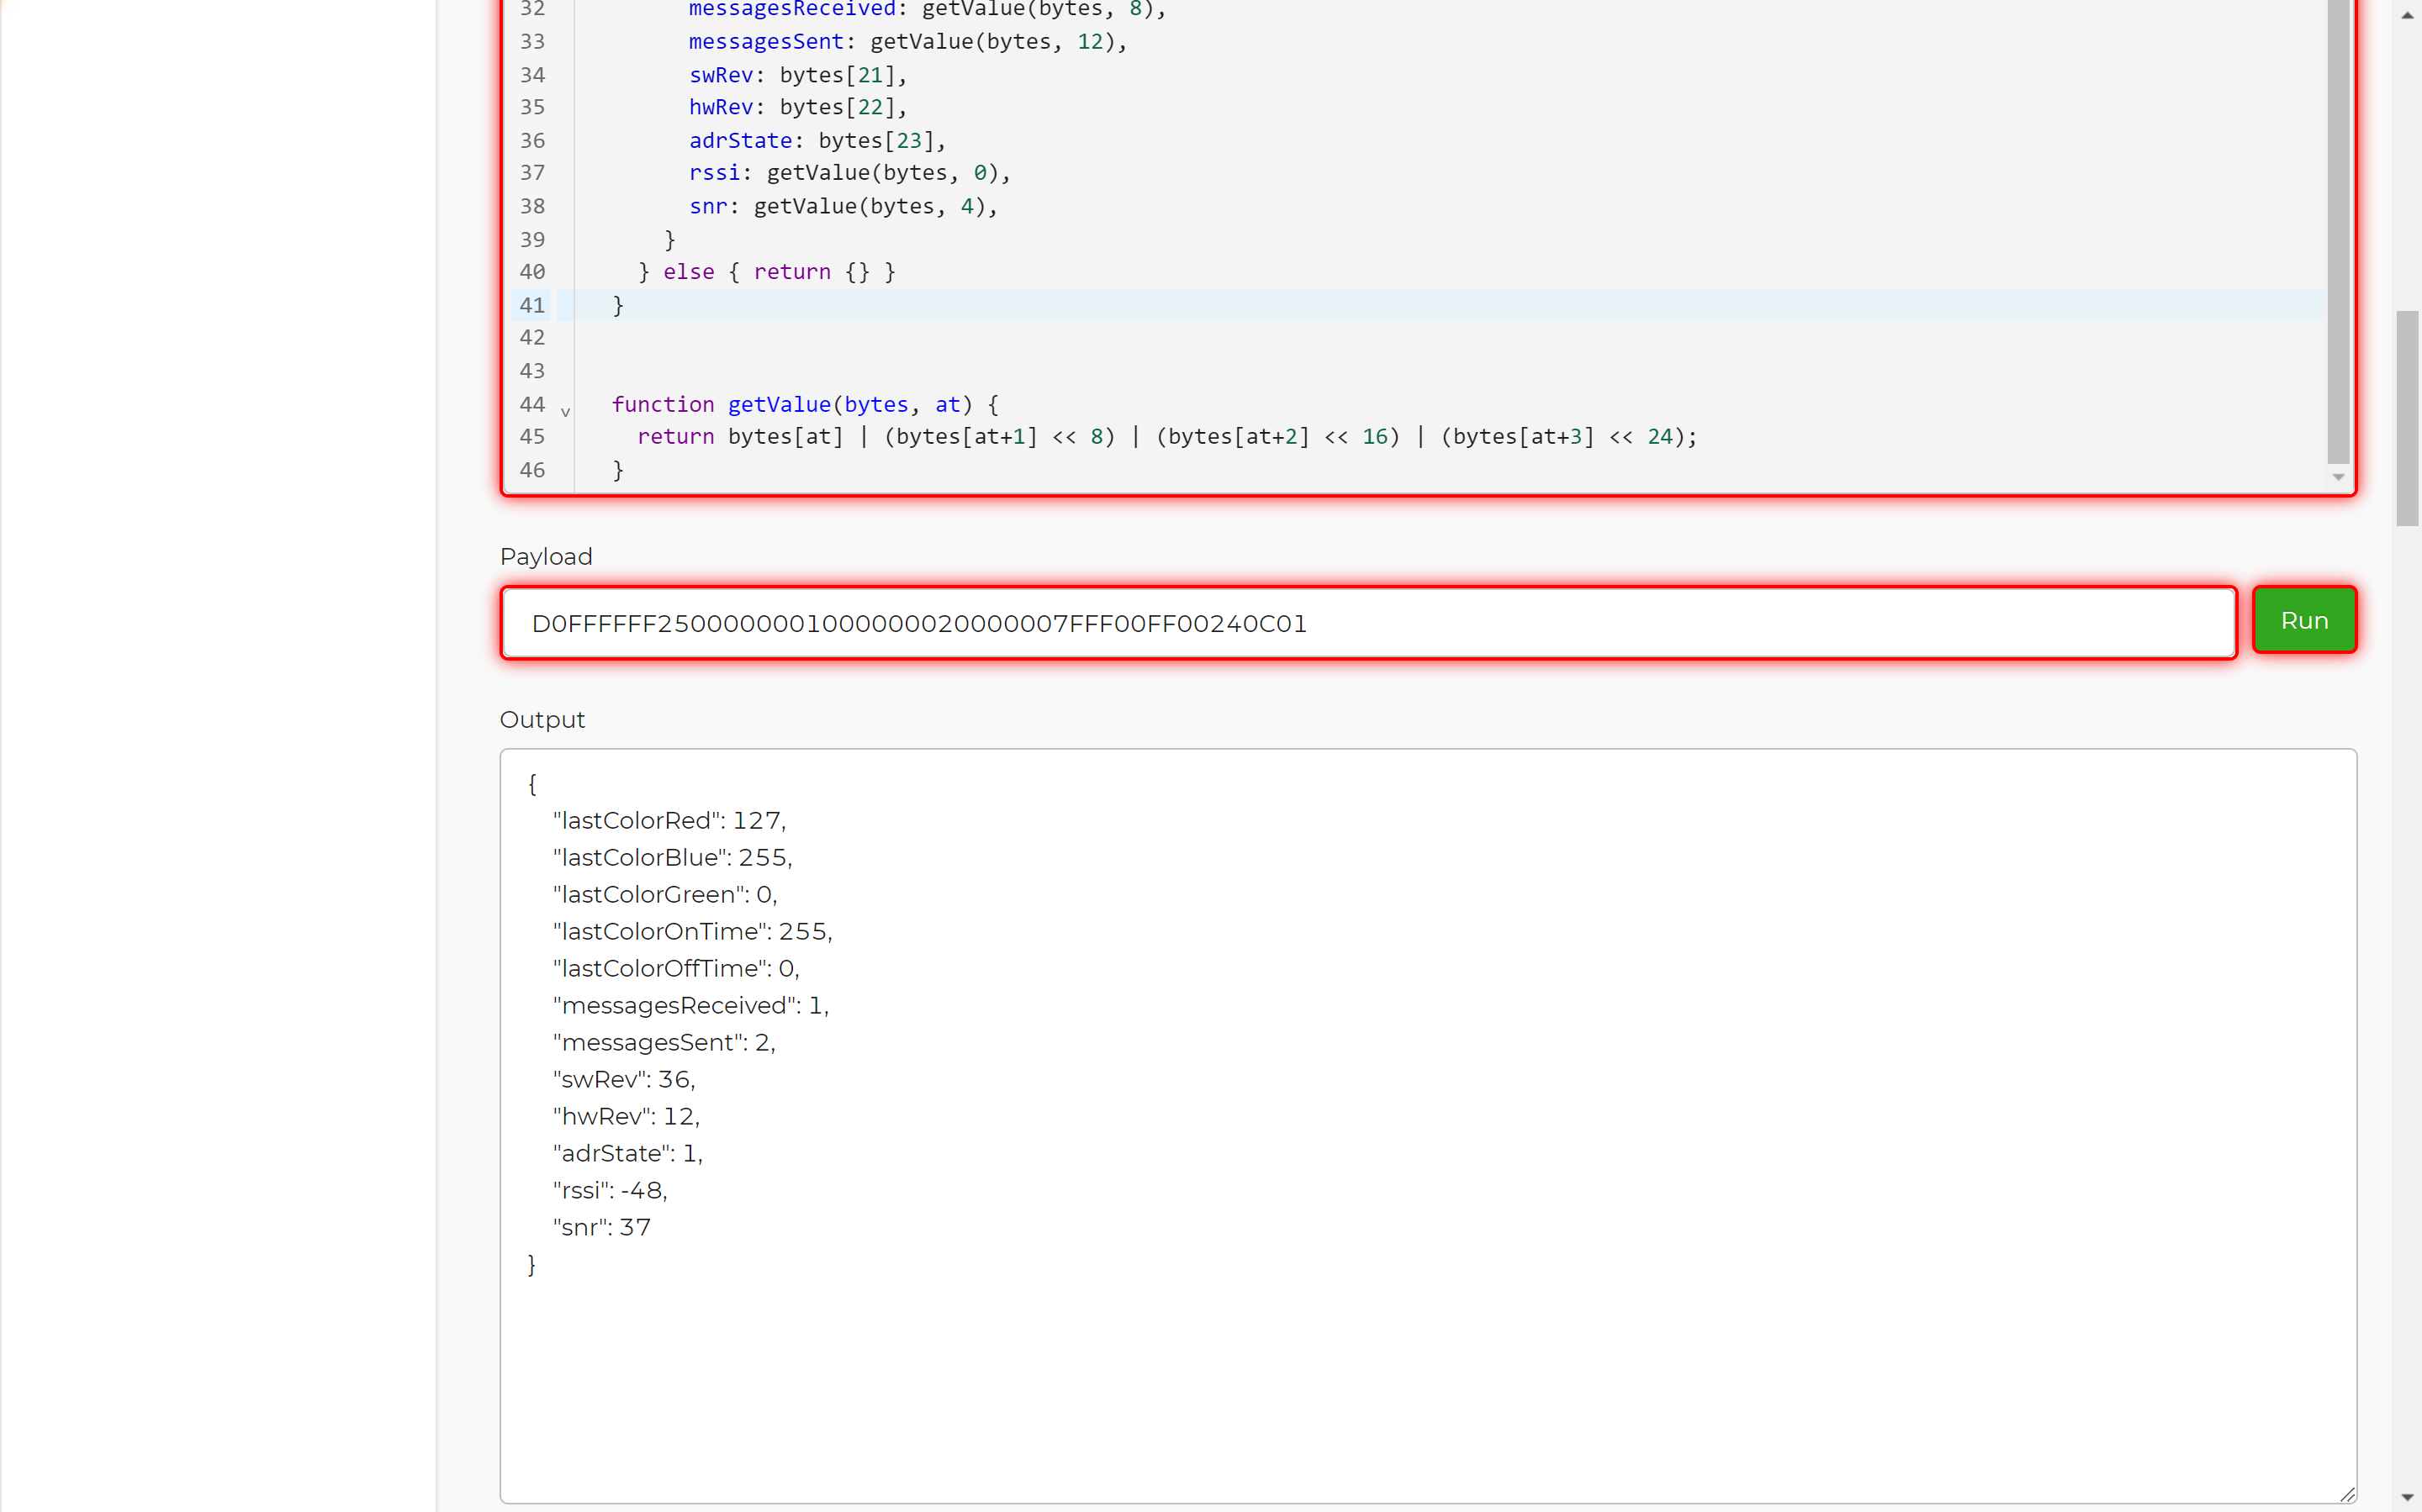Click the Output textarea resize handle

pyautogui.click(x=2347, y=1494)
